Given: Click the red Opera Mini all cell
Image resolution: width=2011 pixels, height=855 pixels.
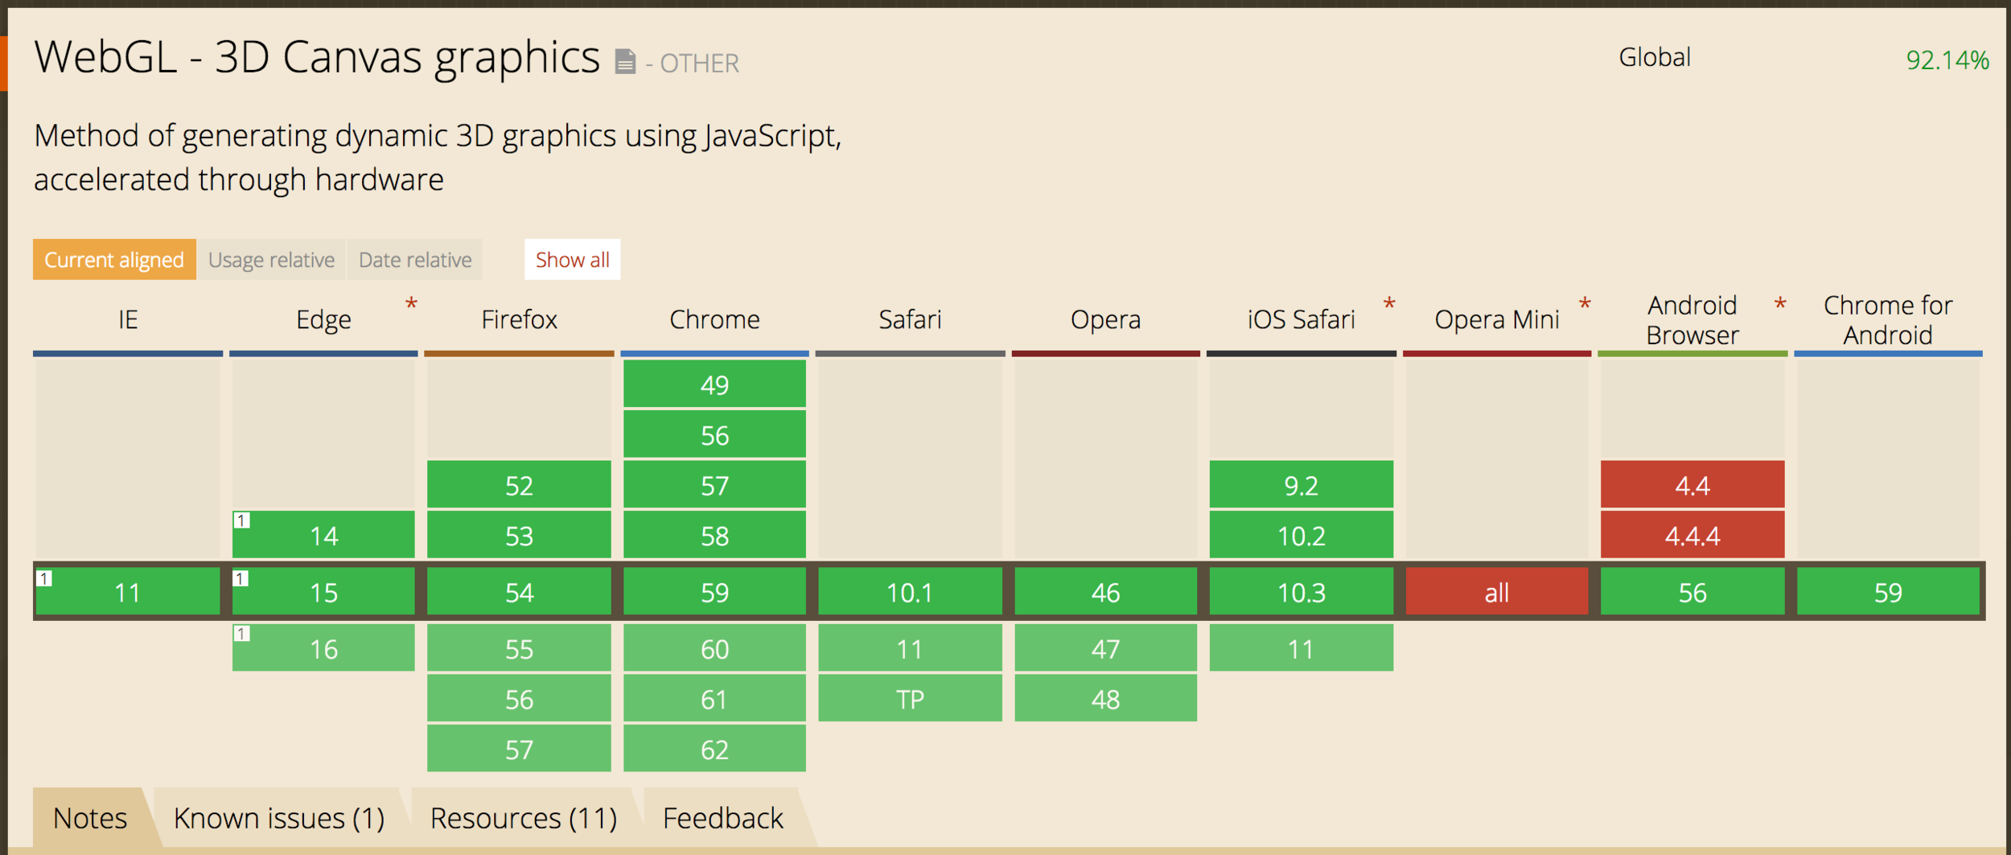Looking at the screenshot, I should pos(1497,592).
